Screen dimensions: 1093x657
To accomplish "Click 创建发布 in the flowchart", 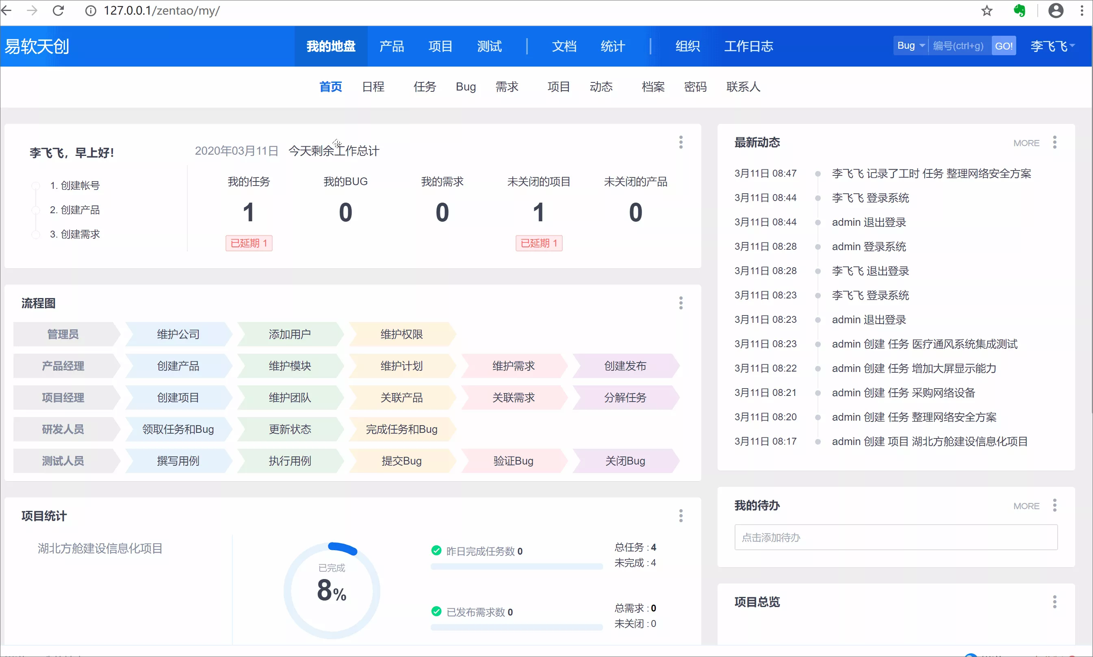I will [x=625, y=366].
